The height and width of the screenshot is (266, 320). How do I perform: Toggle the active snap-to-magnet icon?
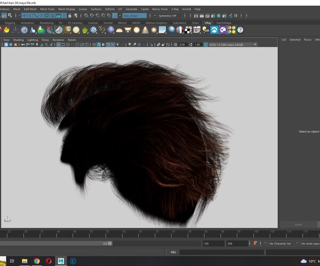pyautogui.click(x=115, y=15)
